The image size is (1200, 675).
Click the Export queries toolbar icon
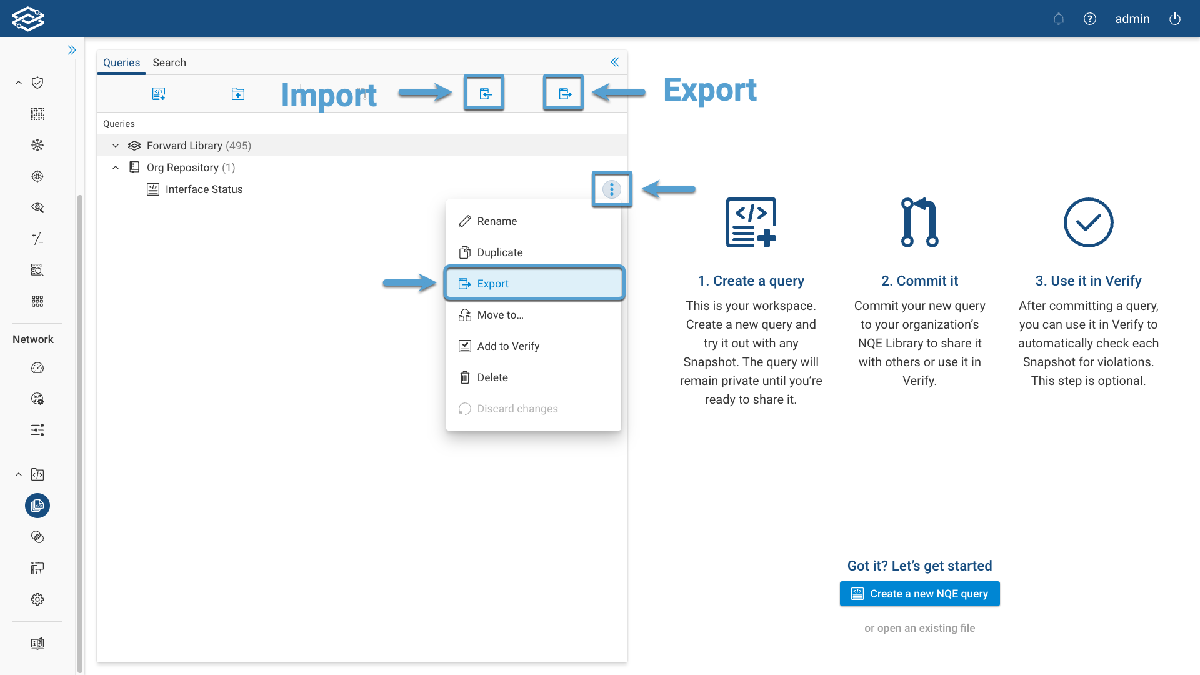point(563,92)
